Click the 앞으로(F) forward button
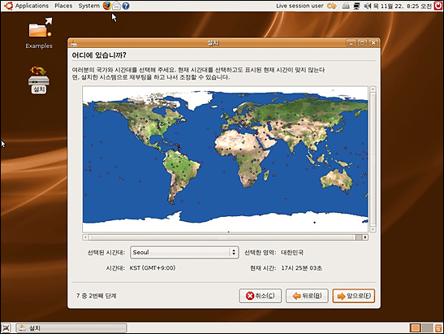444x334 pixels. tap(354, 296)
